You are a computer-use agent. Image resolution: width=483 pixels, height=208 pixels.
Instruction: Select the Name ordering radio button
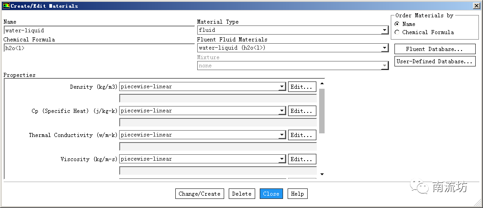click(x=397, y=24)
